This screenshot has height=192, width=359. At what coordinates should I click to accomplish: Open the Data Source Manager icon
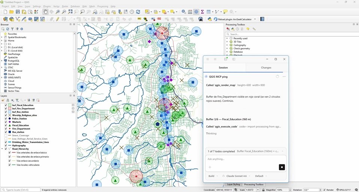tap(5, 19)
